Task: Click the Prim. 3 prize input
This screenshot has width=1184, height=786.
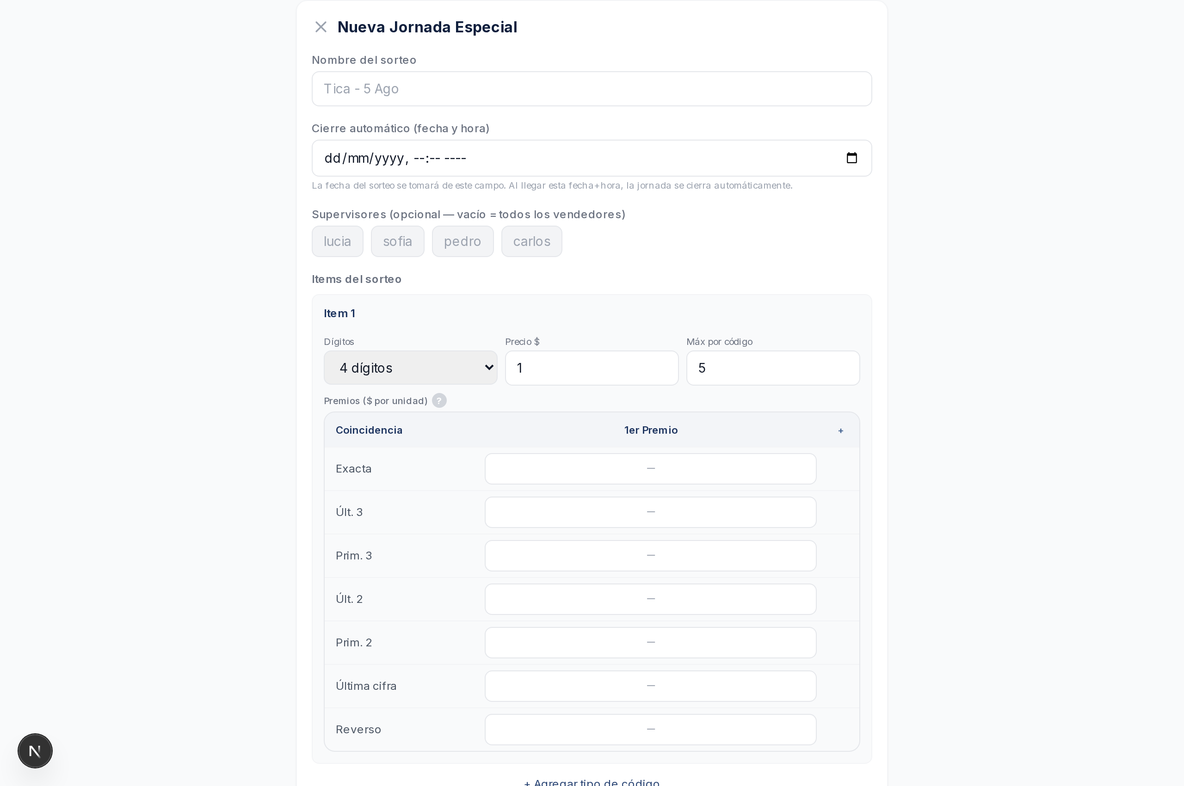Action: pyautogui.click(x=650, y=555)
